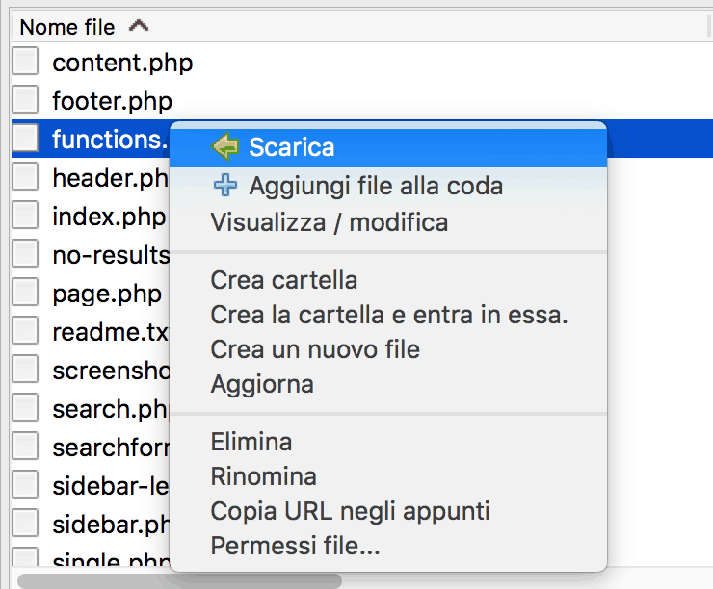Click the horizontal scrollbar at the bottom
Screen dimensions: 713x589
[x=179, y=580]
